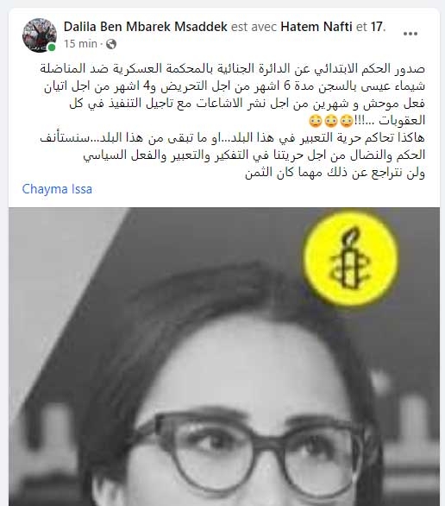
Task: Open Dalila Ben Mbarek Msaddek's profile picture
Action: 40,35
